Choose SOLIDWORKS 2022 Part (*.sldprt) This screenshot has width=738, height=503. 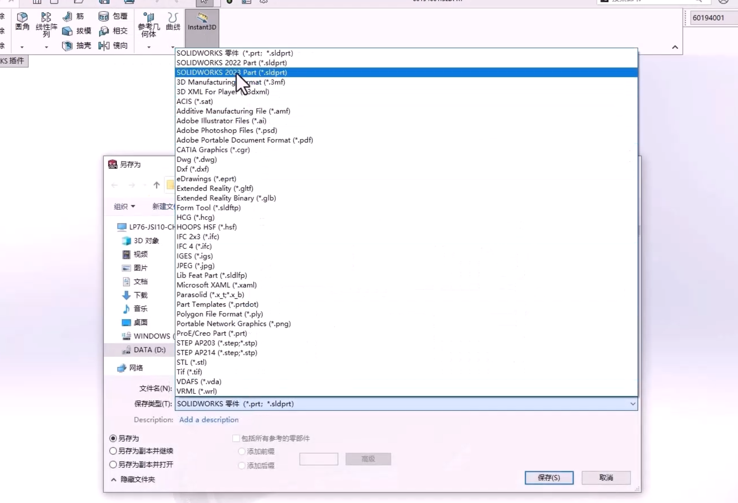pyautogui.click(x=406, y=63)
